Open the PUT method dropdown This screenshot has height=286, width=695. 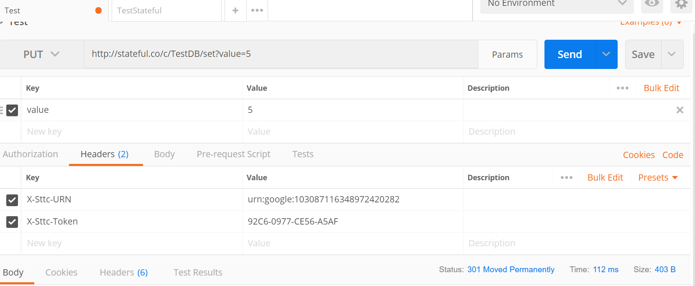41,54
